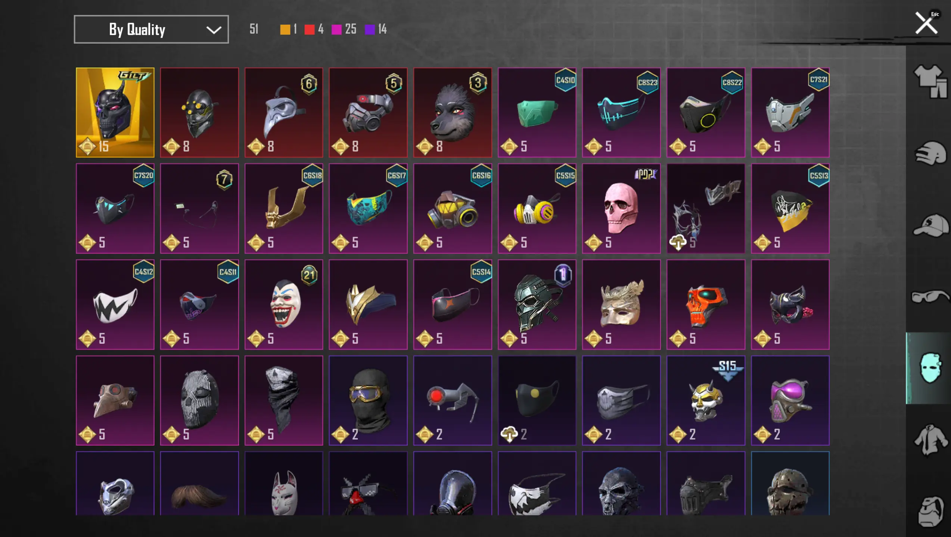Screen dimensions: 951x537
Task: Select the face mask category icon
Action: click(929, 368)
